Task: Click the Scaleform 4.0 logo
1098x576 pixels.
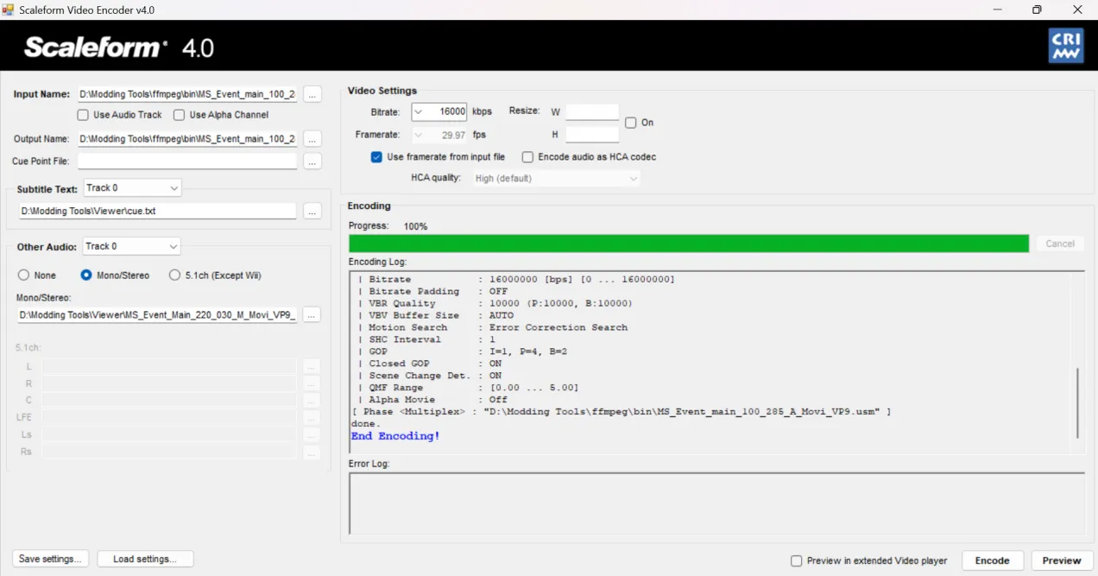Action: pos(119,47)
